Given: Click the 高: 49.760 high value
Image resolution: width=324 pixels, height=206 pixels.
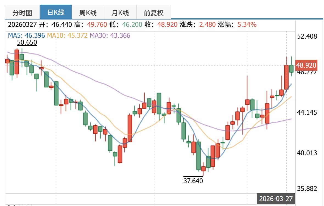Looking at the screenshot, I should (x=91, y=25).
